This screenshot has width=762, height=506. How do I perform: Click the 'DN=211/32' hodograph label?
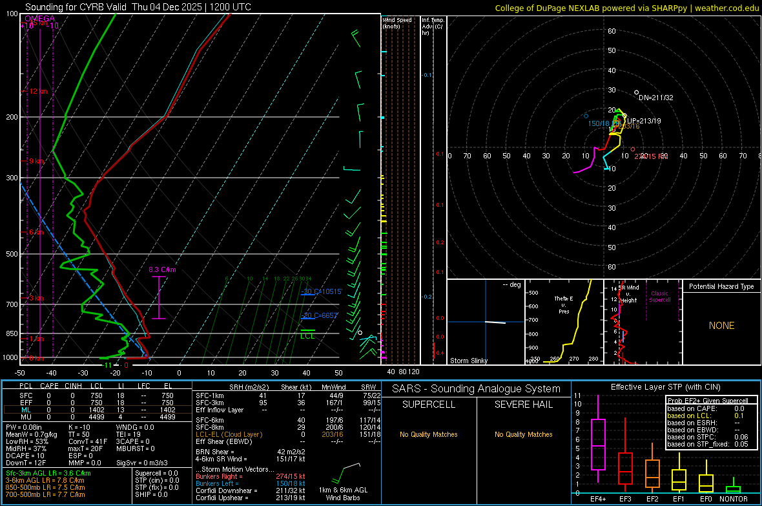coord(655,98)
